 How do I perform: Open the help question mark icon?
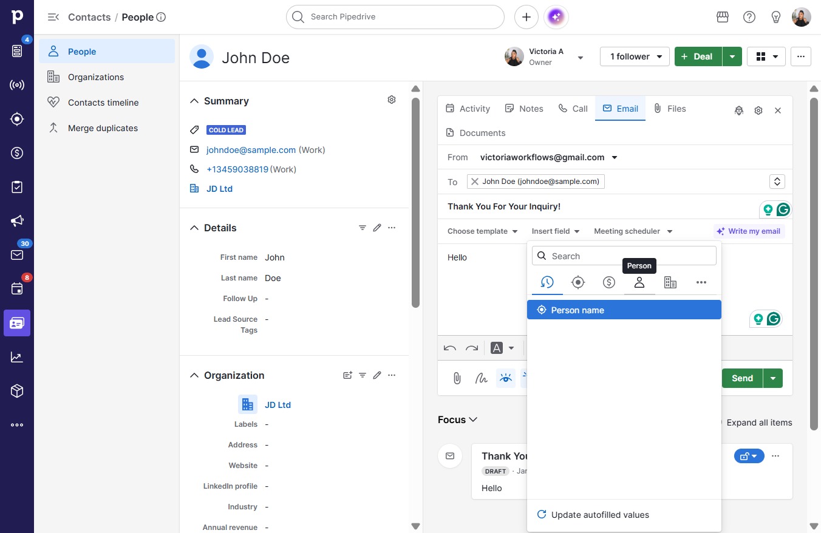pyautogui.click(x=749, y=17)
